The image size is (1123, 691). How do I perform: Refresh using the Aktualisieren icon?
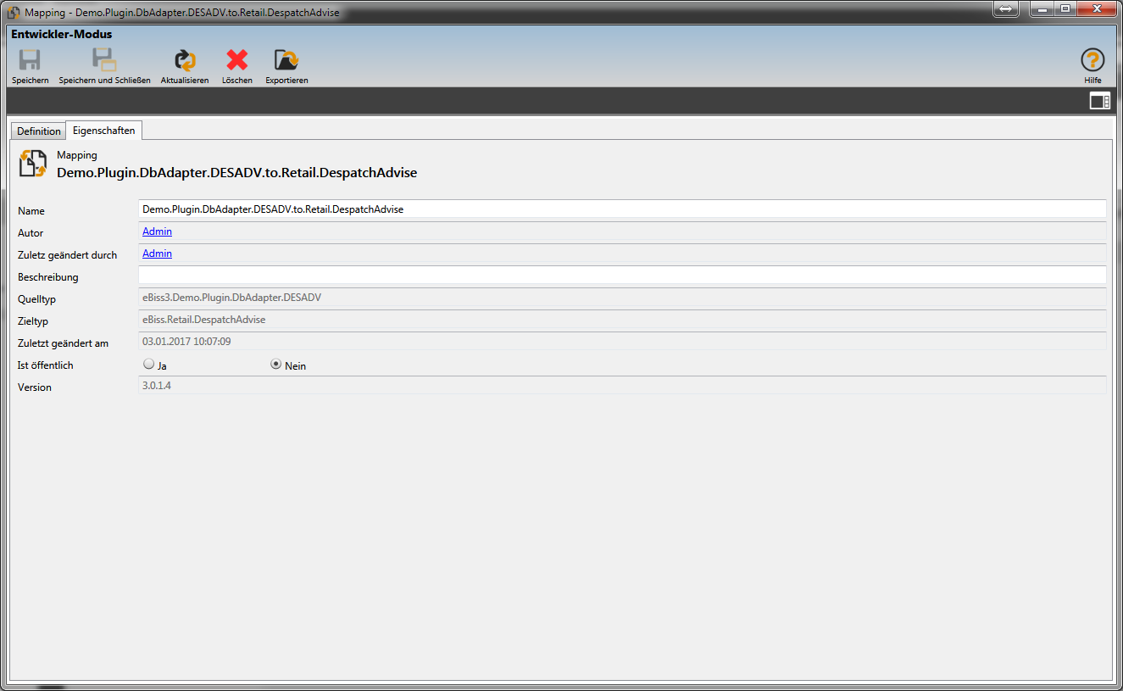pos(185,61)
